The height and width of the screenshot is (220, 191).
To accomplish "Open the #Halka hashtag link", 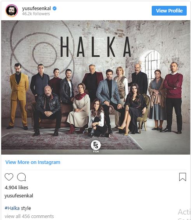I will pyautogui.click(x=12, y=208).
